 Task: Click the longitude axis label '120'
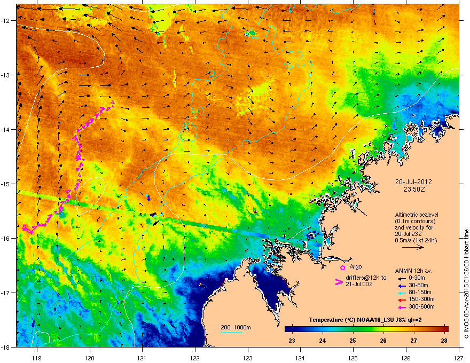tap(90, 358)
